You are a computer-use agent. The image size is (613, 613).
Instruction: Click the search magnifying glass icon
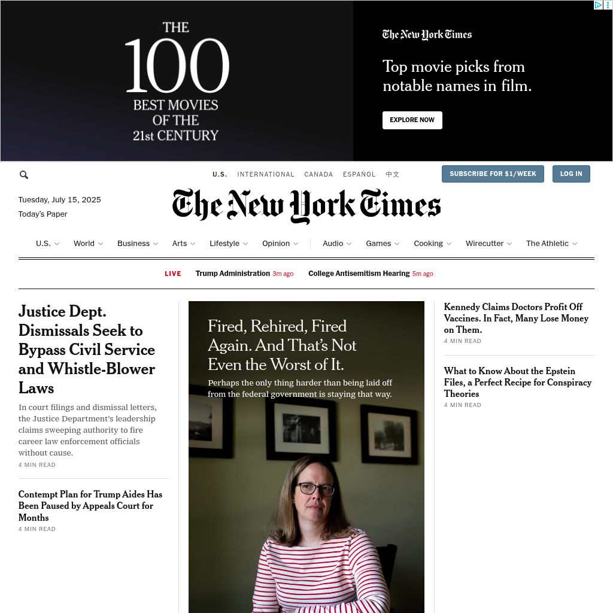(24, 175)
